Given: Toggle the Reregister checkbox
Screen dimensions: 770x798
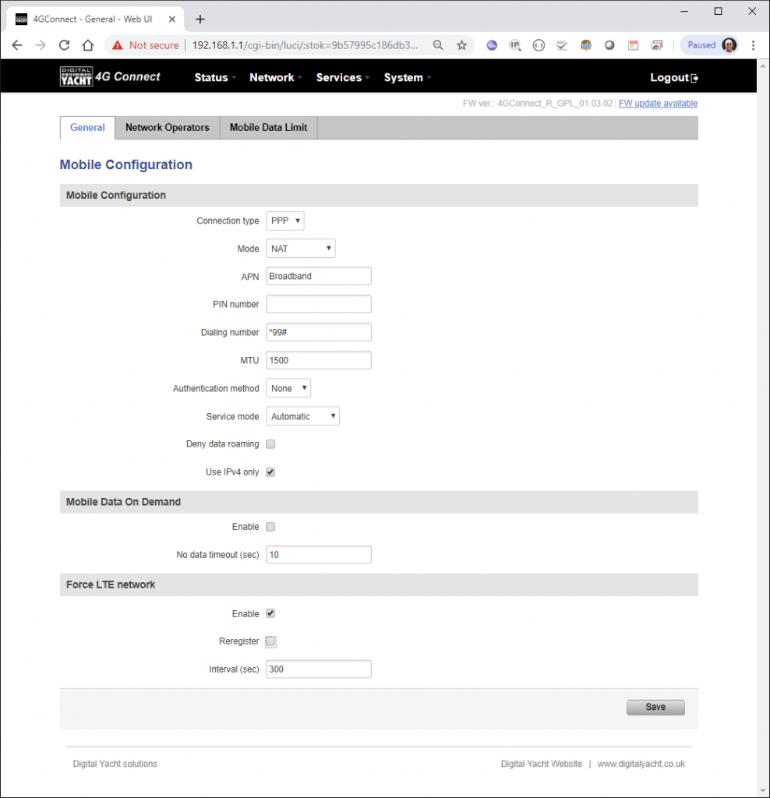Looking at the screenshot, I should tap(270, 642).
